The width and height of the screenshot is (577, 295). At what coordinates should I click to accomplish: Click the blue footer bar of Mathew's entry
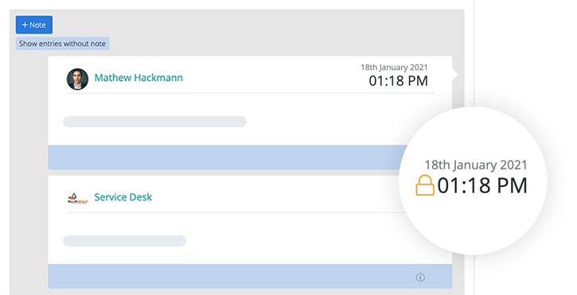click(x=224, y=157)
